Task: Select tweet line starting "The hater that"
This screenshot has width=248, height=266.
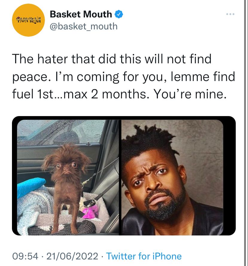Action: pyautogui.click(x=112, y=59)
